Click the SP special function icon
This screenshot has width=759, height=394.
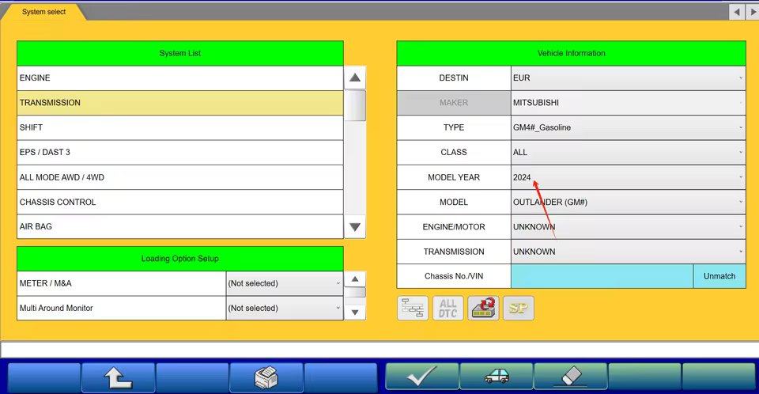coord(519,308)
